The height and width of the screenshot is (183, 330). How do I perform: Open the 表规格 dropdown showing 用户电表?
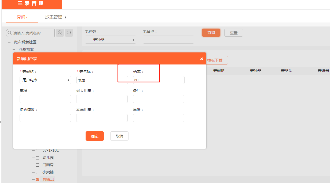coord(45,80)
